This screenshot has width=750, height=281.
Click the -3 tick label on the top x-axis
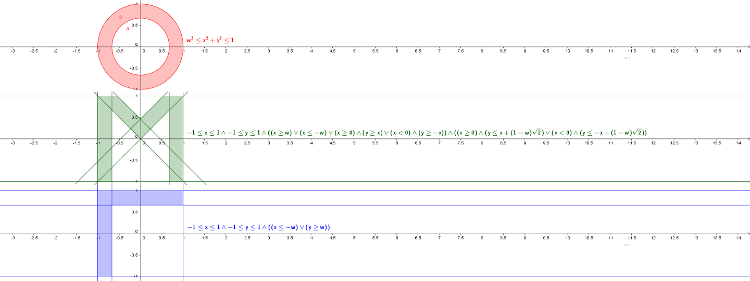tap(12, 51)
